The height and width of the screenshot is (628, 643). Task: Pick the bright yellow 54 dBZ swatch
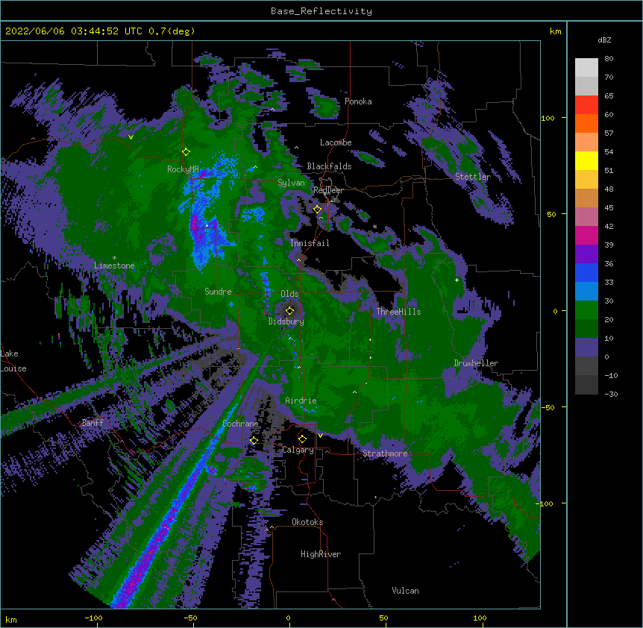point(586,160)
